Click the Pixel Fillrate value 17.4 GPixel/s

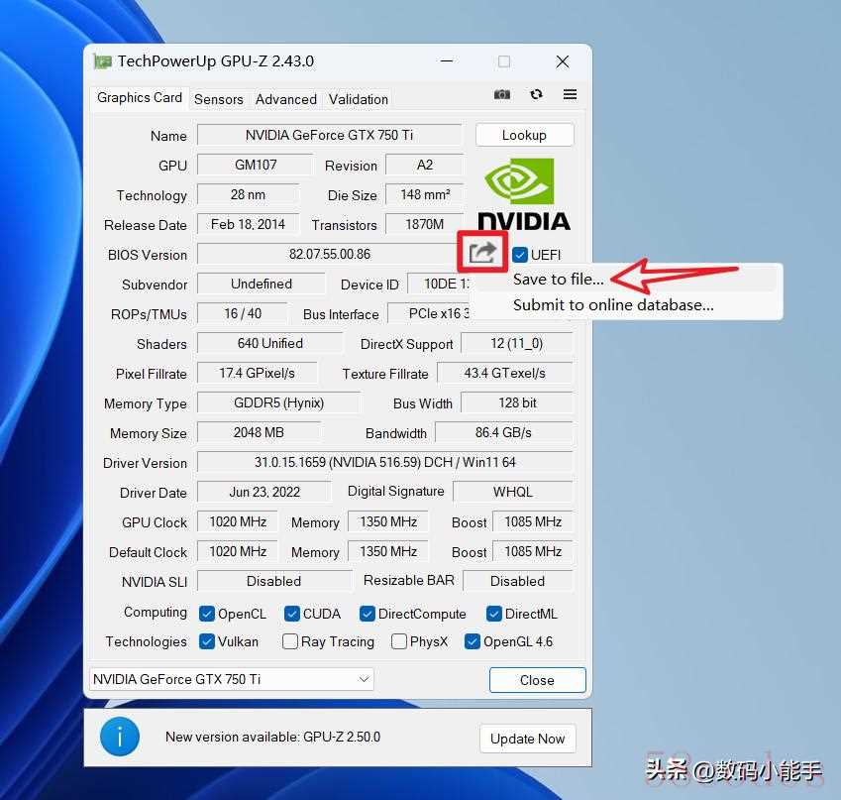tap(258, 373)
